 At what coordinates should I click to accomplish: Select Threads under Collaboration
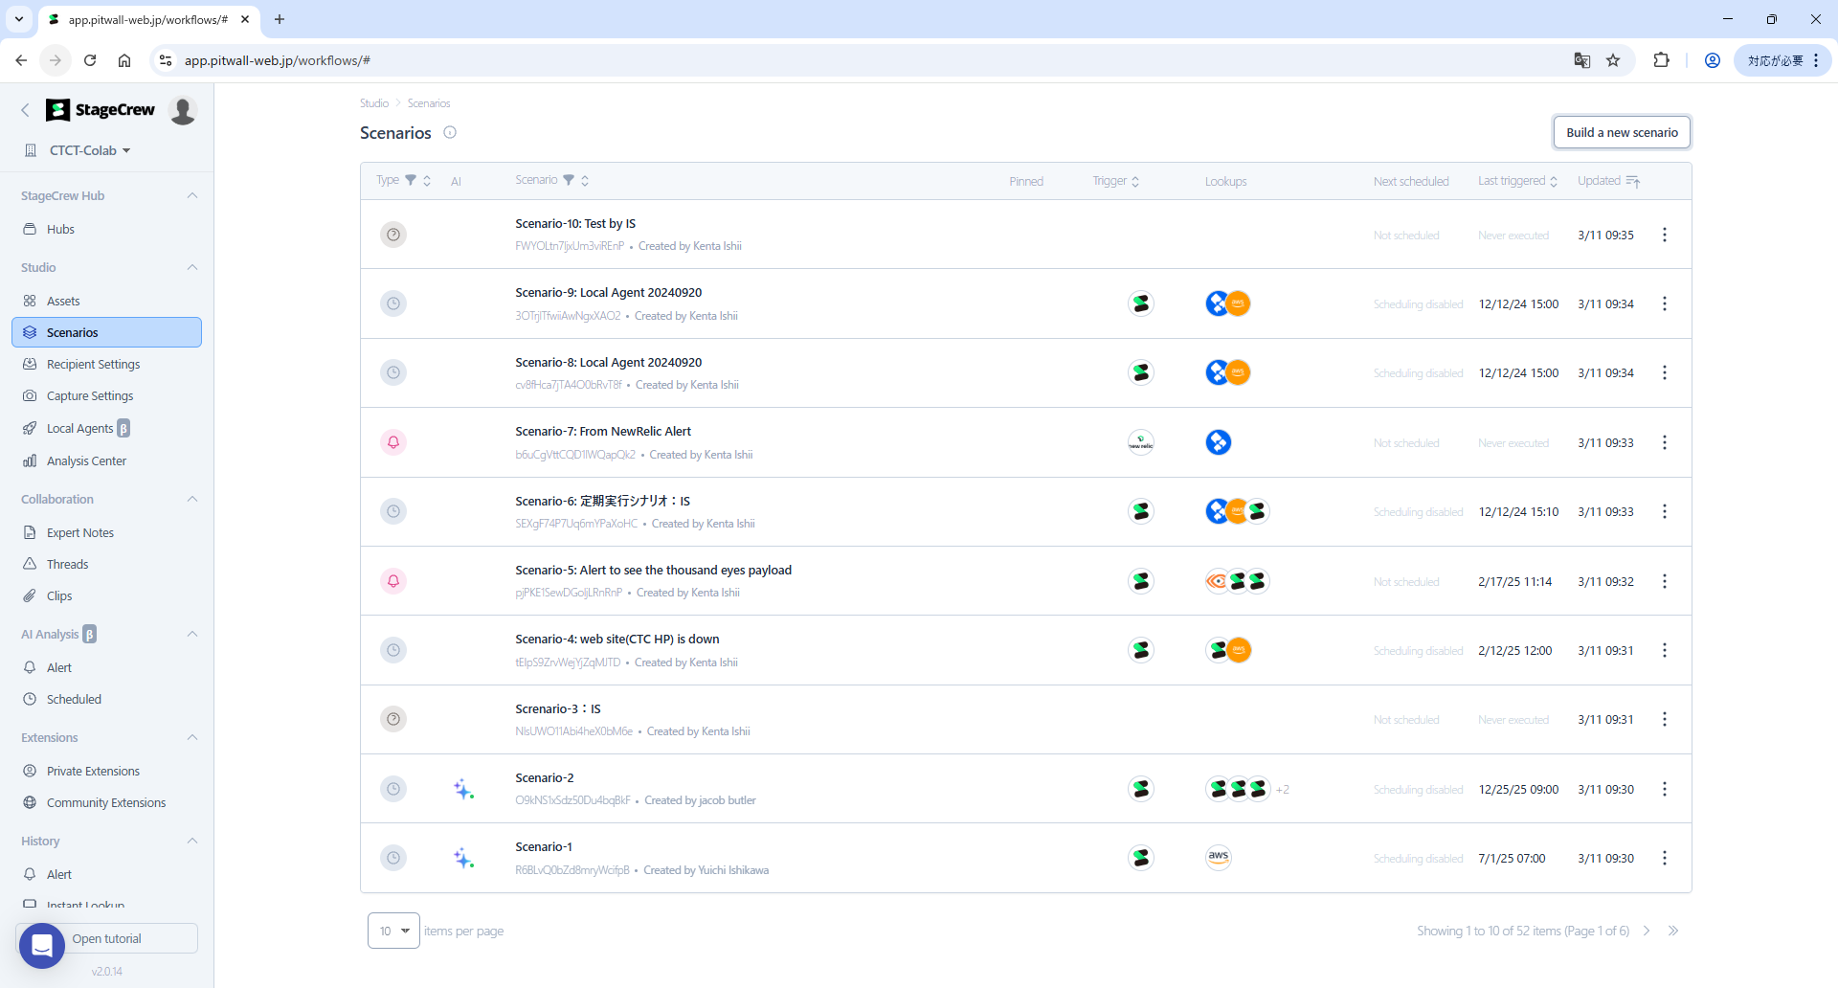coord(68,564)
